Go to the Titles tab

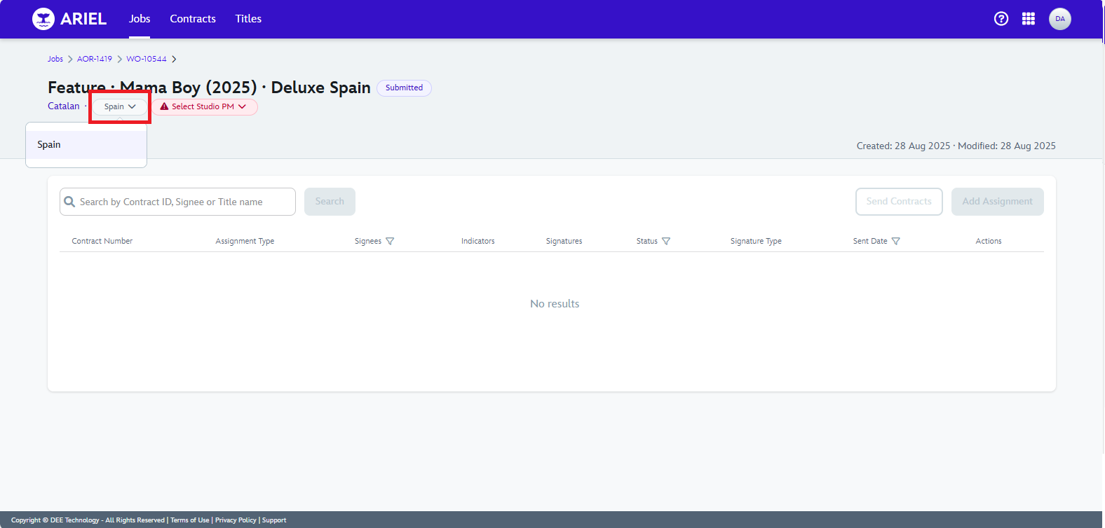(x=248, y=19)
